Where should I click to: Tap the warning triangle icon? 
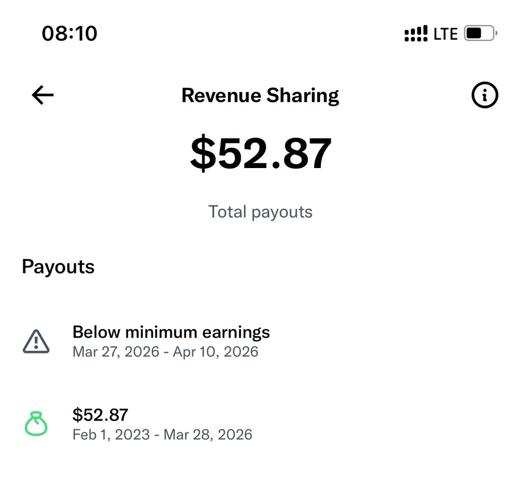pyautogui.click(x=36, y=342)
